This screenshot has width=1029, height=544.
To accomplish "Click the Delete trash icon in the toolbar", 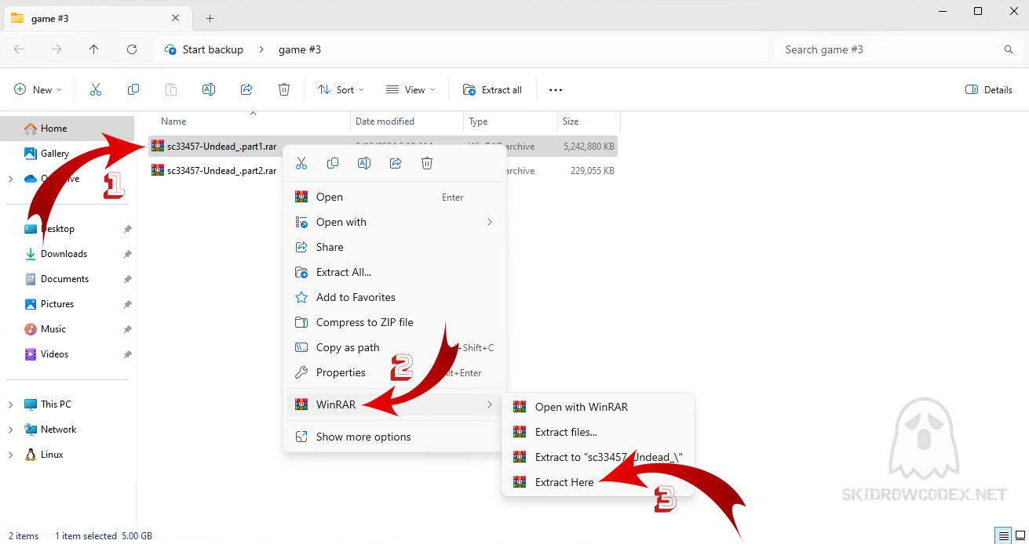I will coord(284,90).
